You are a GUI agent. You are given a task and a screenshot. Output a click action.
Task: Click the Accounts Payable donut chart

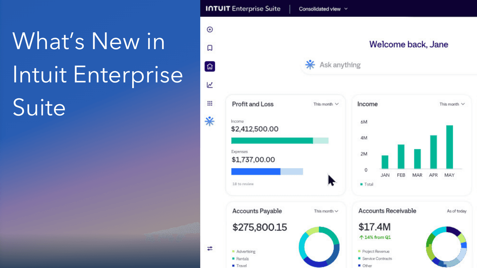point(319,247)
